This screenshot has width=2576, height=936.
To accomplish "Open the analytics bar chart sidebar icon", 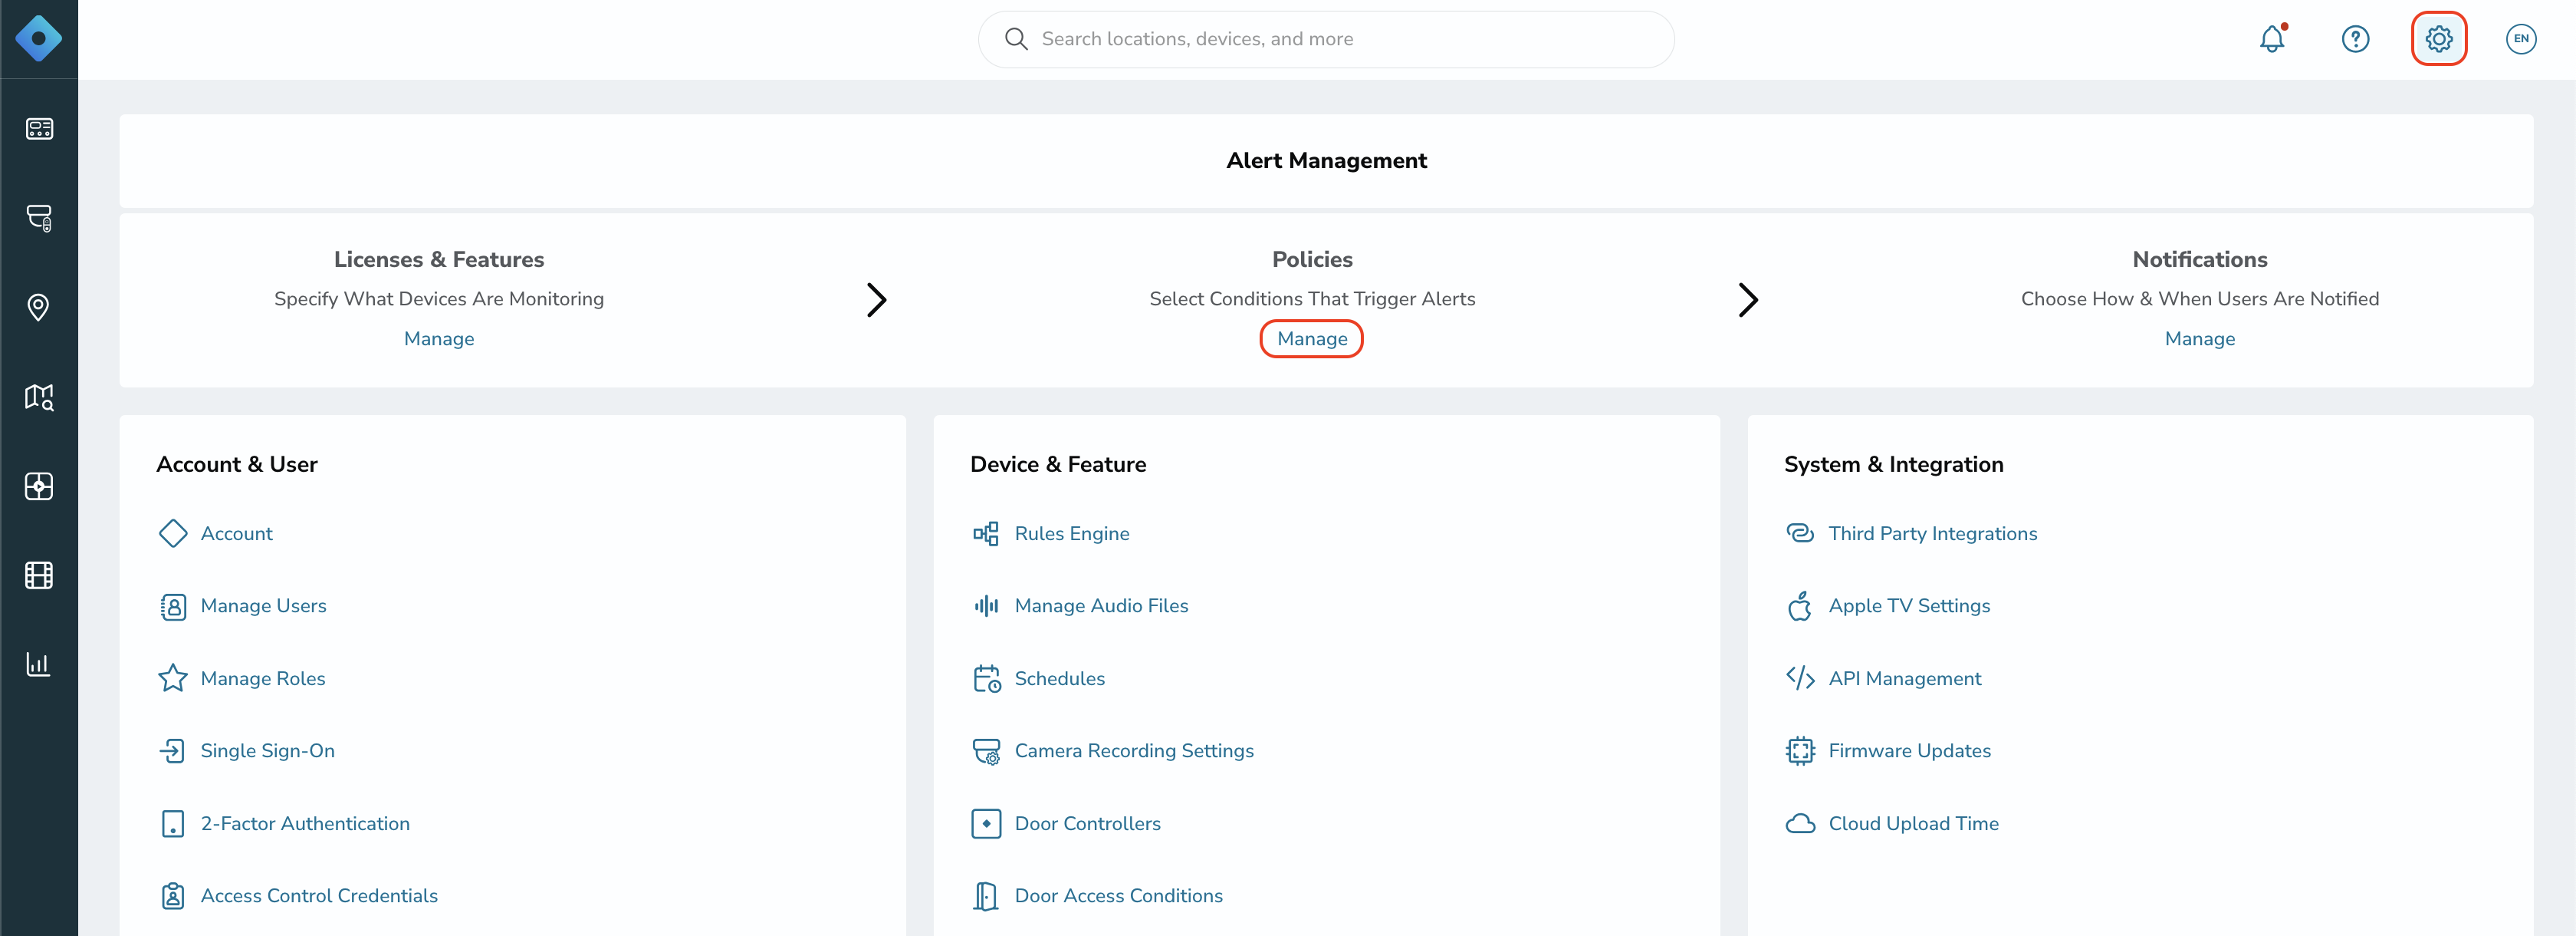I will pos(39,664).
